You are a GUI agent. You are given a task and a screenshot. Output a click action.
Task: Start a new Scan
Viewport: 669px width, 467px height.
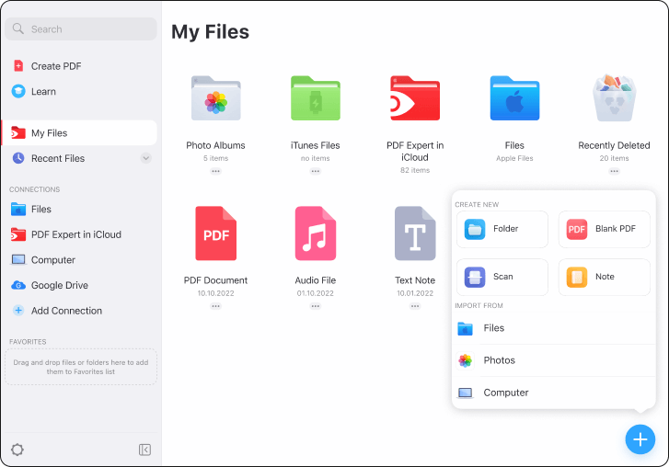coord(502,277)
